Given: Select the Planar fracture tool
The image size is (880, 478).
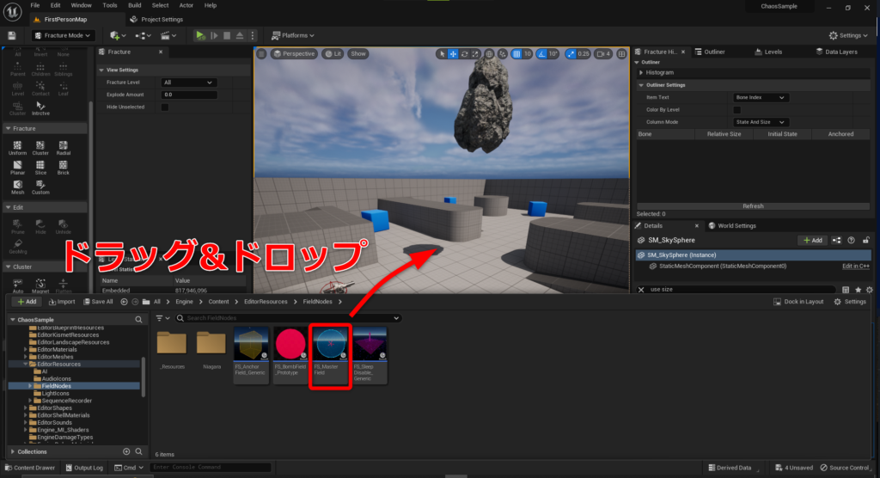Looking at the screenshot, I should pos(17,168).
